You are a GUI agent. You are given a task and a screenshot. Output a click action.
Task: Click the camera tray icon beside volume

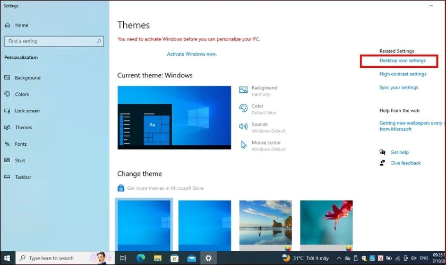(406, 258)
